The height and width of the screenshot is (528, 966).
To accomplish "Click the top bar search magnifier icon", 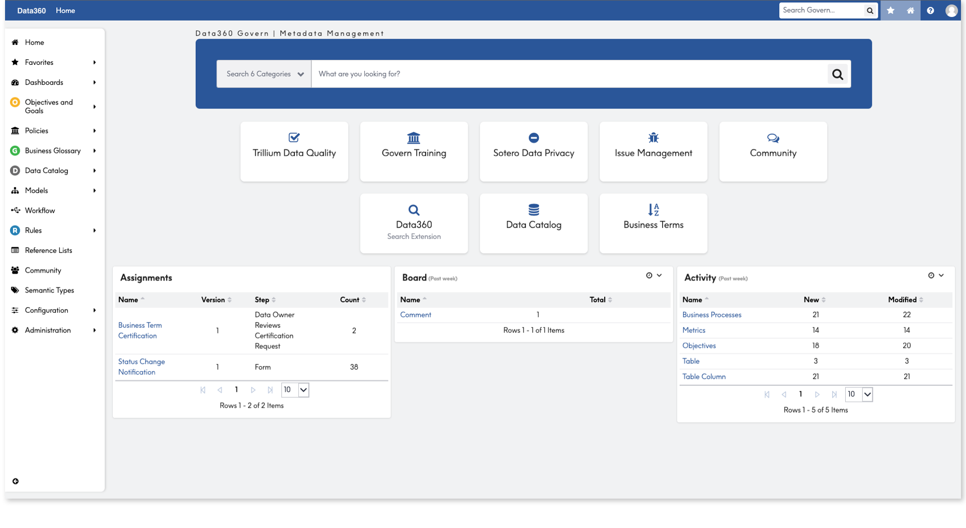I will click(870, 10).
